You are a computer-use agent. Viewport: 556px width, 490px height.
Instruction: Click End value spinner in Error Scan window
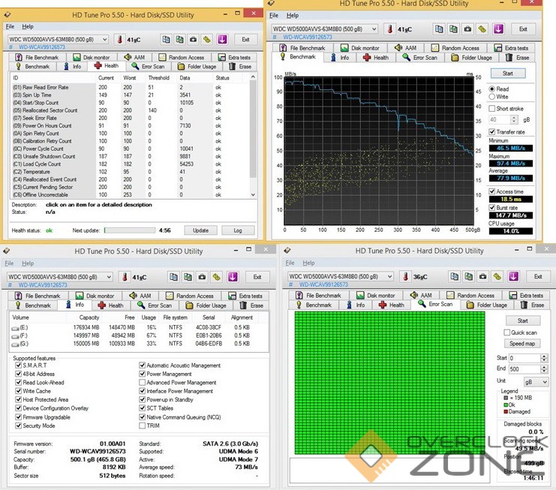[544, 369]
